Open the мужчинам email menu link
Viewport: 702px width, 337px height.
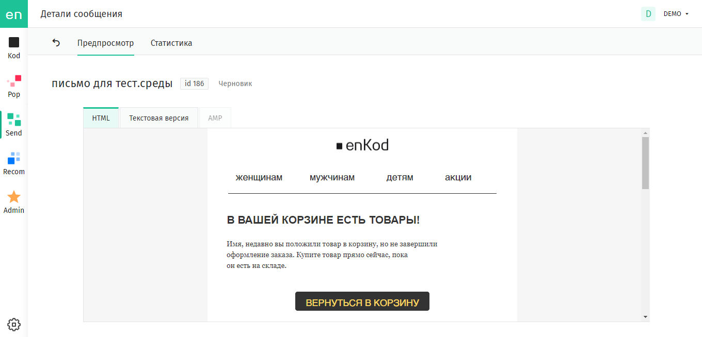(x=332, y=177)
